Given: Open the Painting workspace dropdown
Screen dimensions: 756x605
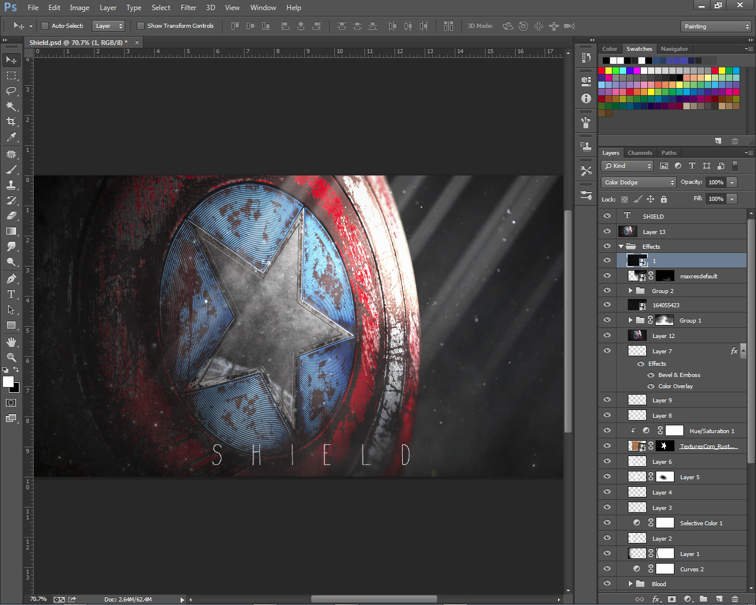Looking at the screenshot, I should (x=716, y=27).
